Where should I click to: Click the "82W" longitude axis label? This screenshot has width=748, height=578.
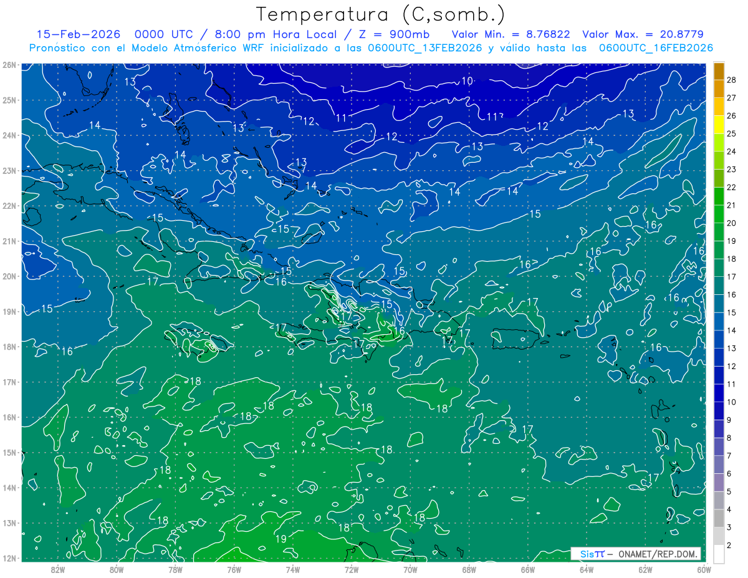point(58,569)
